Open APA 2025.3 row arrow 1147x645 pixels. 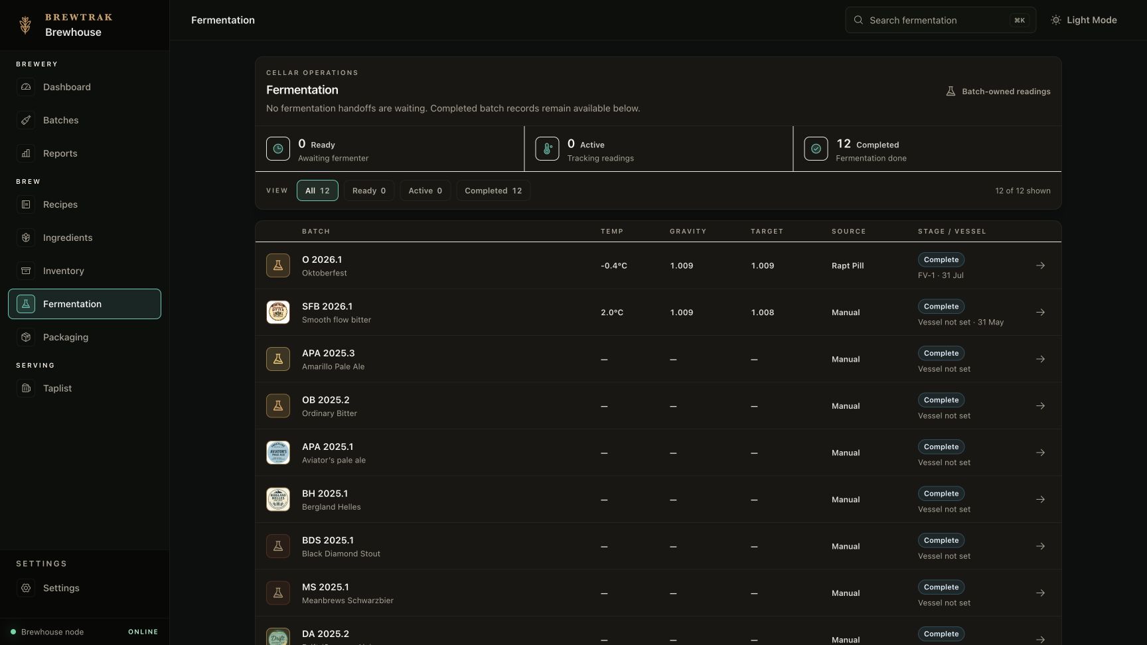click(1040, 359)
